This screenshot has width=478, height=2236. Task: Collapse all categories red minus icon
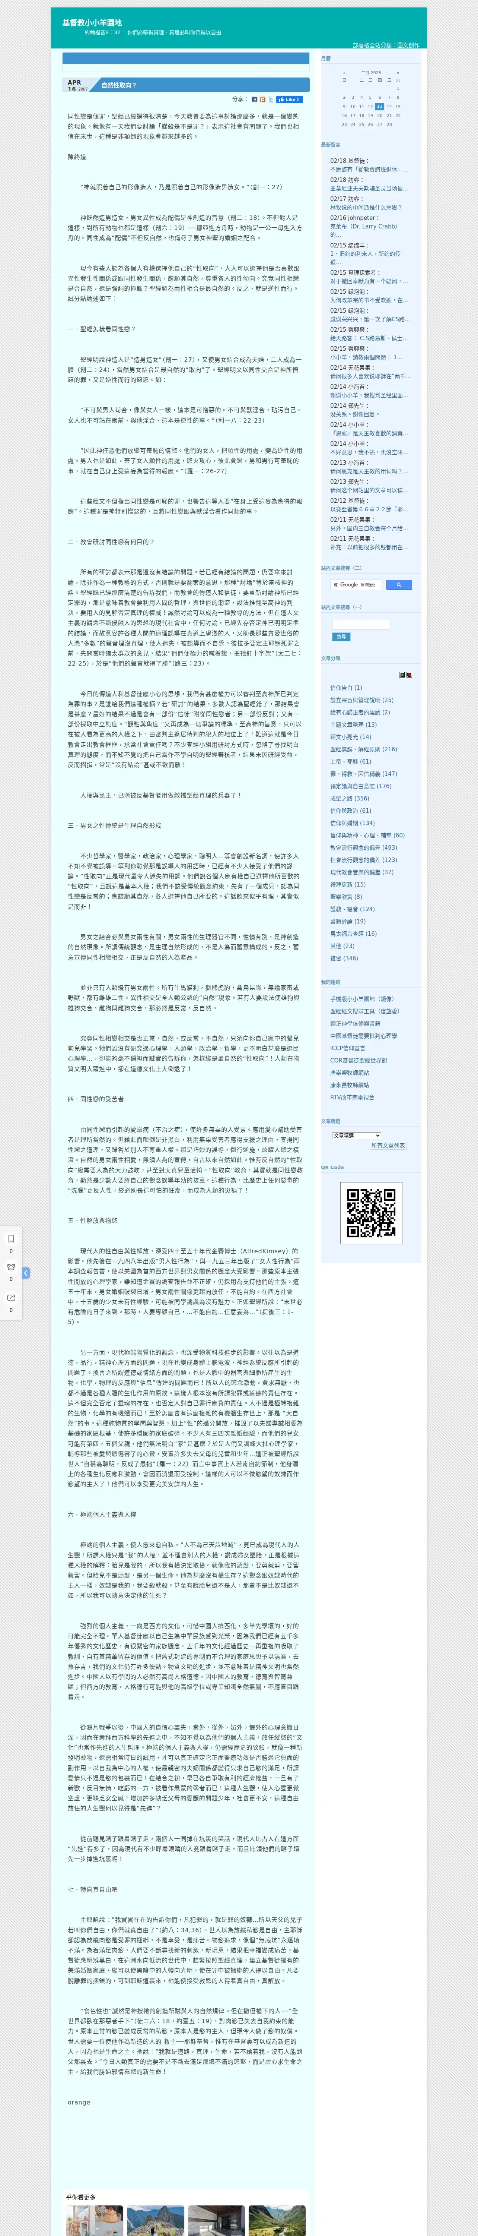(410, 675)
